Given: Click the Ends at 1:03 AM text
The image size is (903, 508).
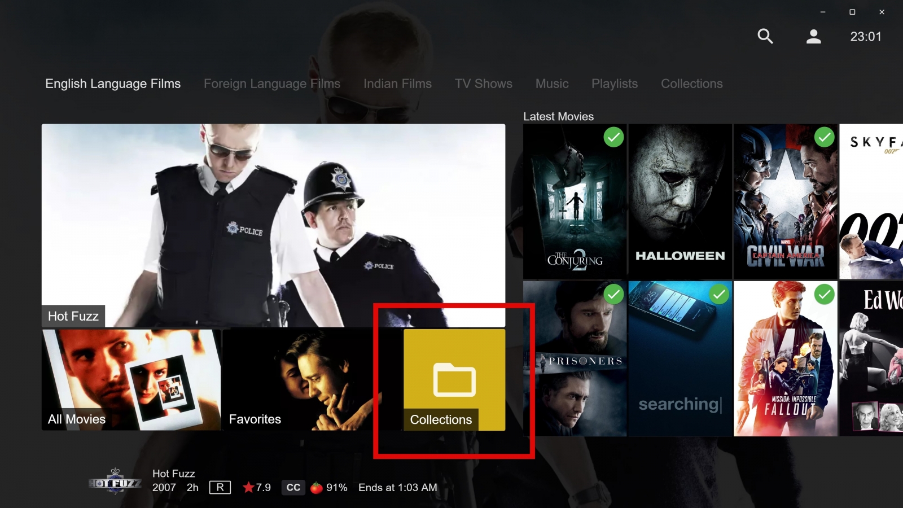Looking at the screenshot, I should pyautogui.click(x=398, y=488).
